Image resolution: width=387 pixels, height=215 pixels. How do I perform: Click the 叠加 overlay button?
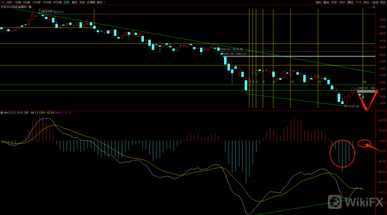click(326, 2)
